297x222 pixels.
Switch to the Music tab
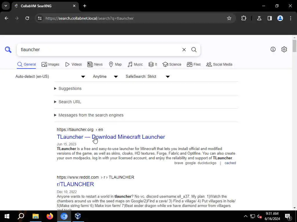coord(135,64)
